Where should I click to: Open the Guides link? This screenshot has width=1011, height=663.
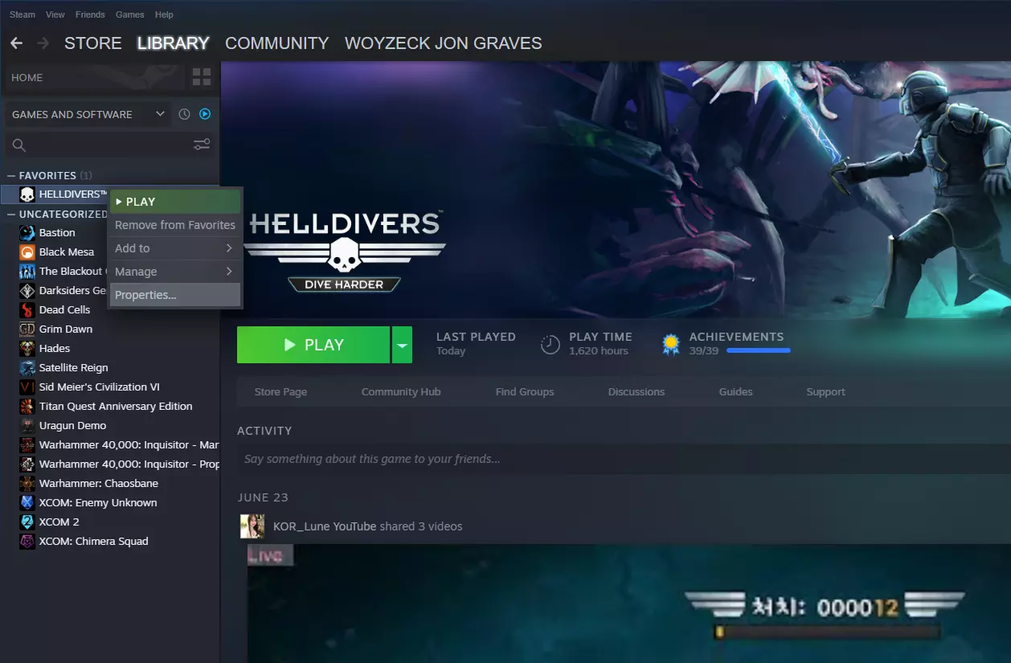point(736,392)
